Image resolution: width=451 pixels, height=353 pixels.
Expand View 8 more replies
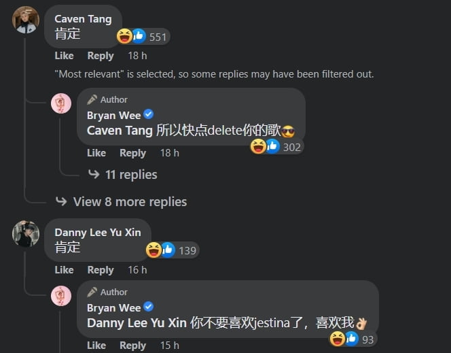tap(121, 201)
